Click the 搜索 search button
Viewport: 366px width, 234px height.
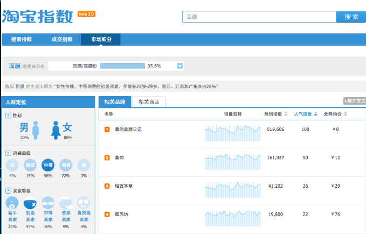tap(351, 17)
